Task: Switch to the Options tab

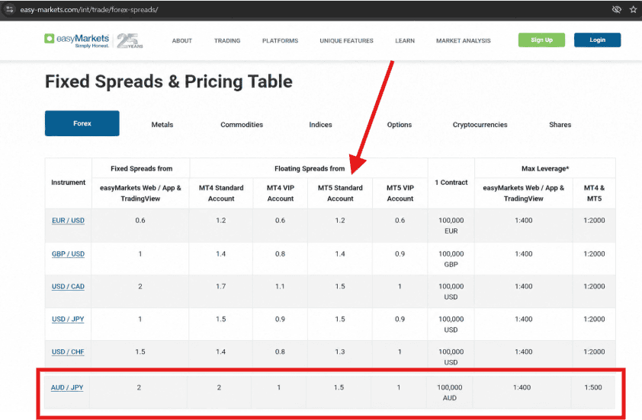Action: coord(400,125)
